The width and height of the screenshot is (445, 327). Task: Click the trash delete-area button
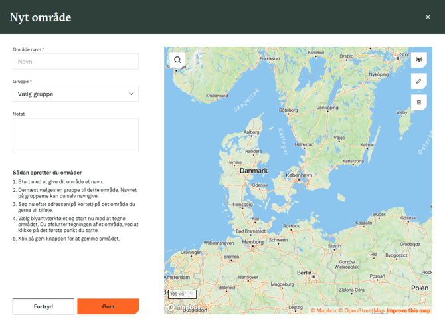point(418,102)
